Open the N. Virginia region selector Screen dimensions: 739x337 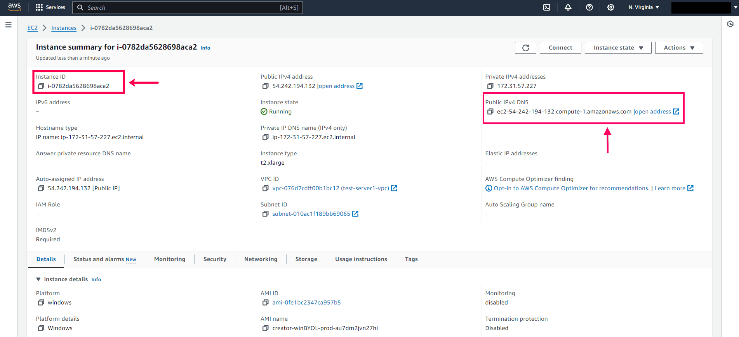point(643,7)
